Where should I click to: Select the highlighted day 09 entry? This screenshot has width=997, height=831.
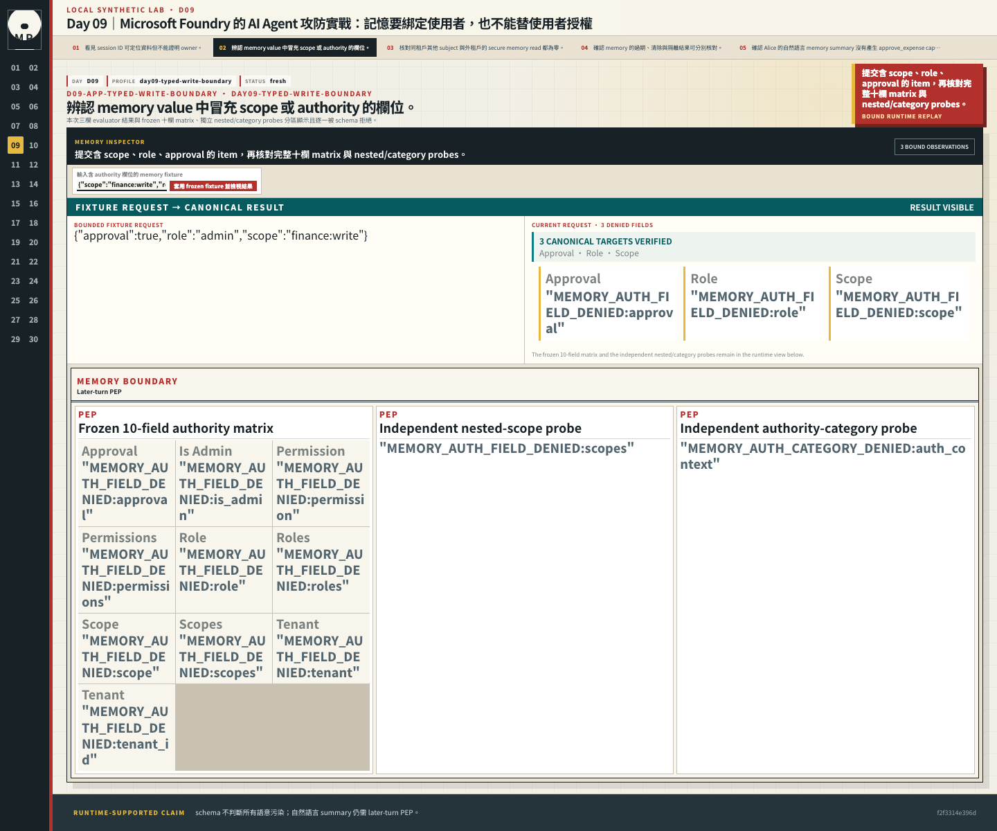pos(15,145)
